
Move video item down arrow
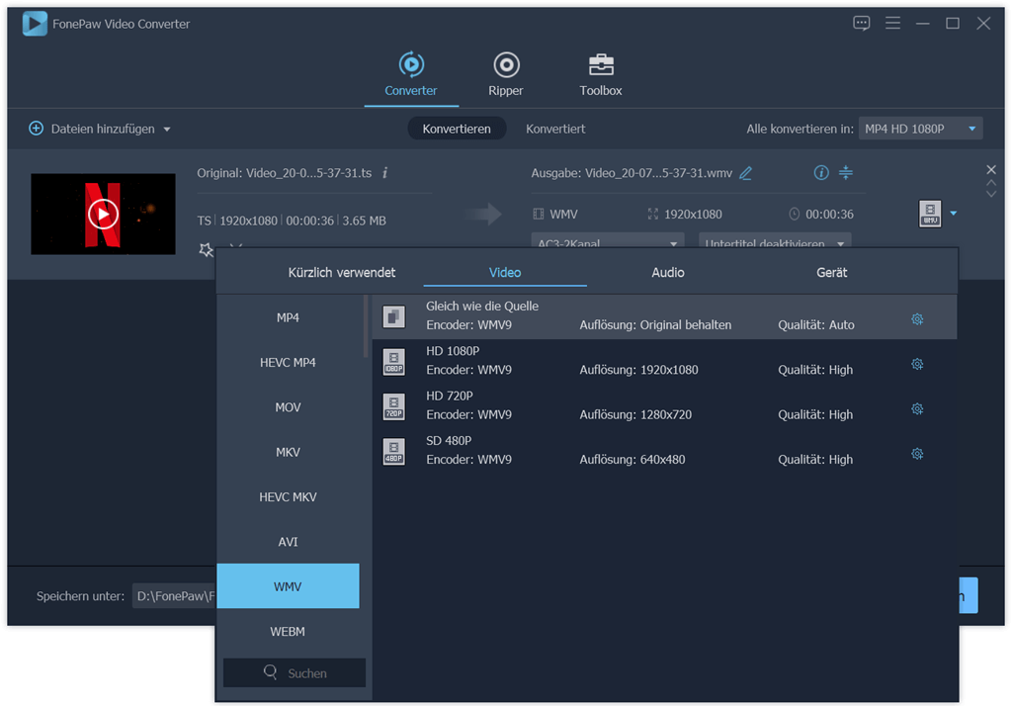pos(991,194)
